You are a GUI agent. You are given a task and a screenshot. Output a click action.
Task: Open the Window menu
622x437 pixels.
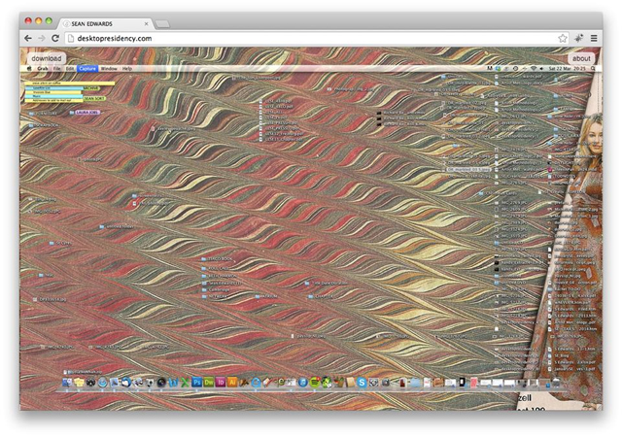click(109, 69)
